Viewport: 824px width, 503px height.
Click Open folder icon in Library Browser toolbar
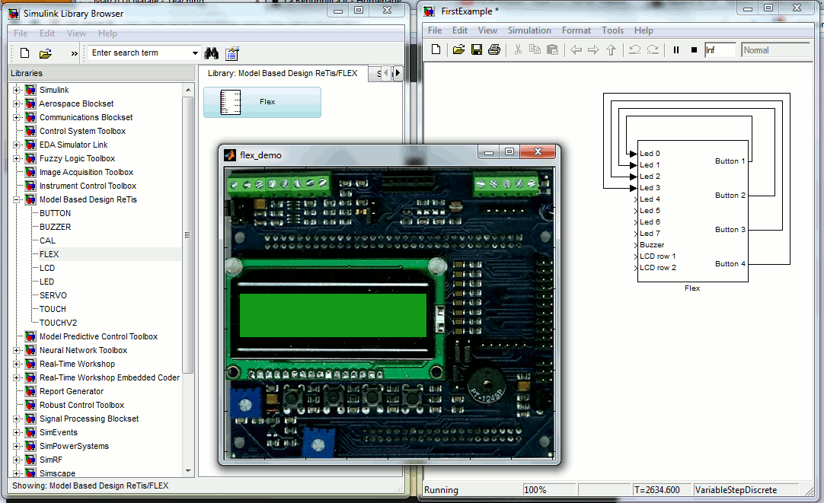[x=46, y=53]
